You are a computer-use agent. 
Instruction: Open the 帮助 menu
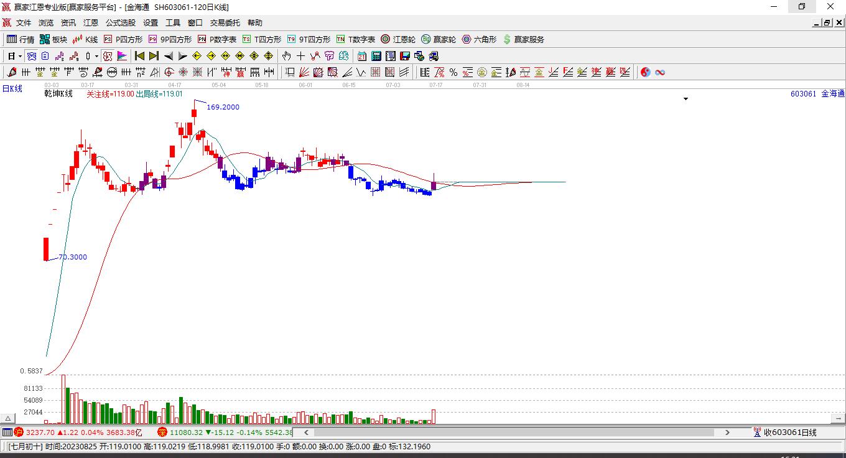coord(255,23)
